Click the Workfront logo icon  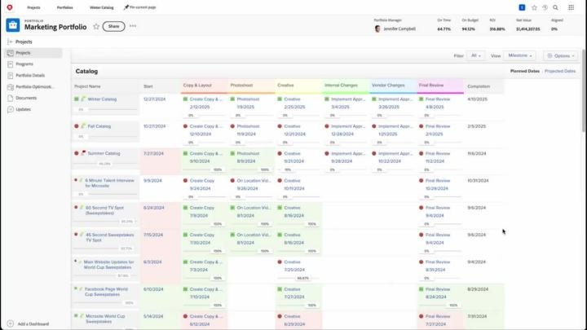click(x=10, y=7)
